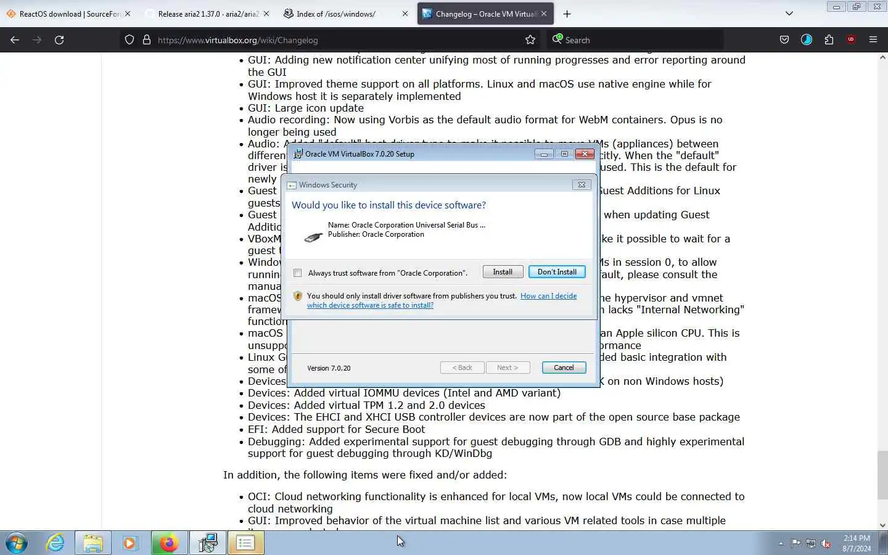Click the Install button
The image size is (888, 555).
(x=503, y=272)
